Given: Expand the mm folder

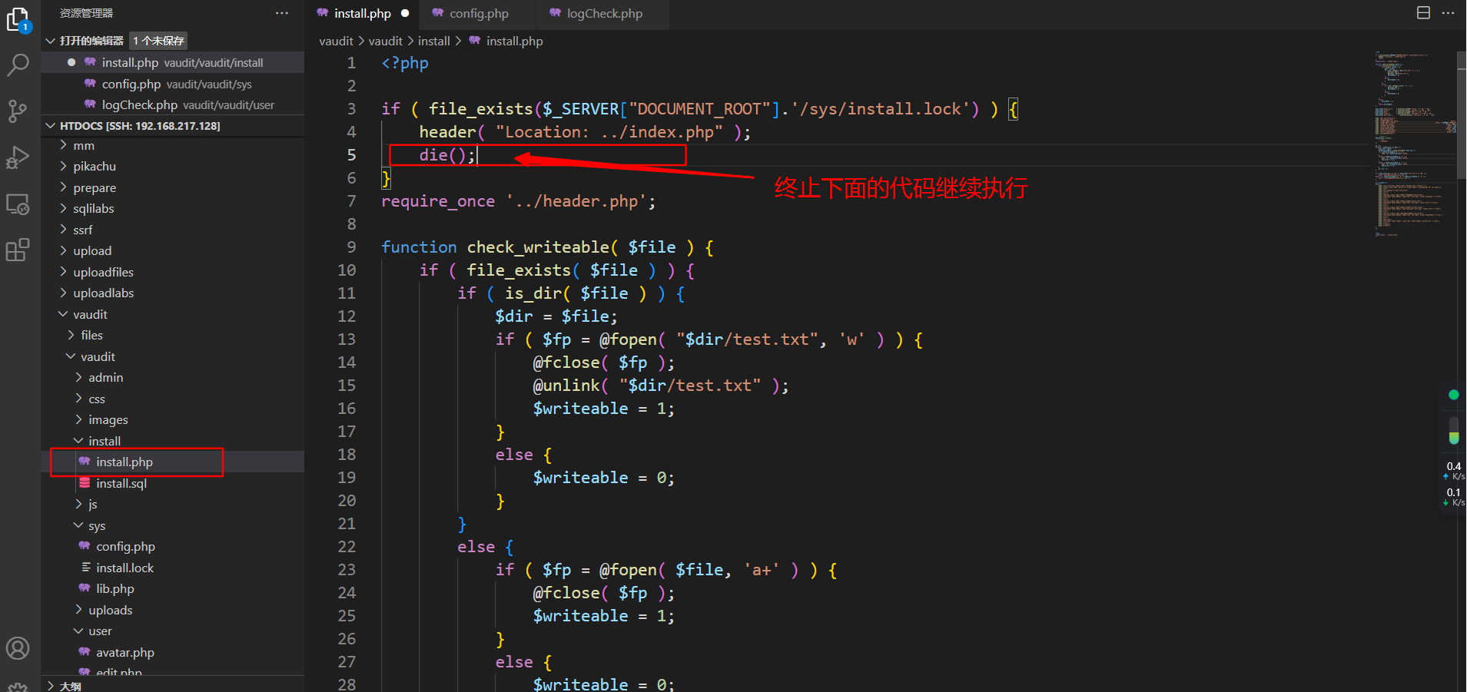Looking at the screenshot, I should click(64, 145).
